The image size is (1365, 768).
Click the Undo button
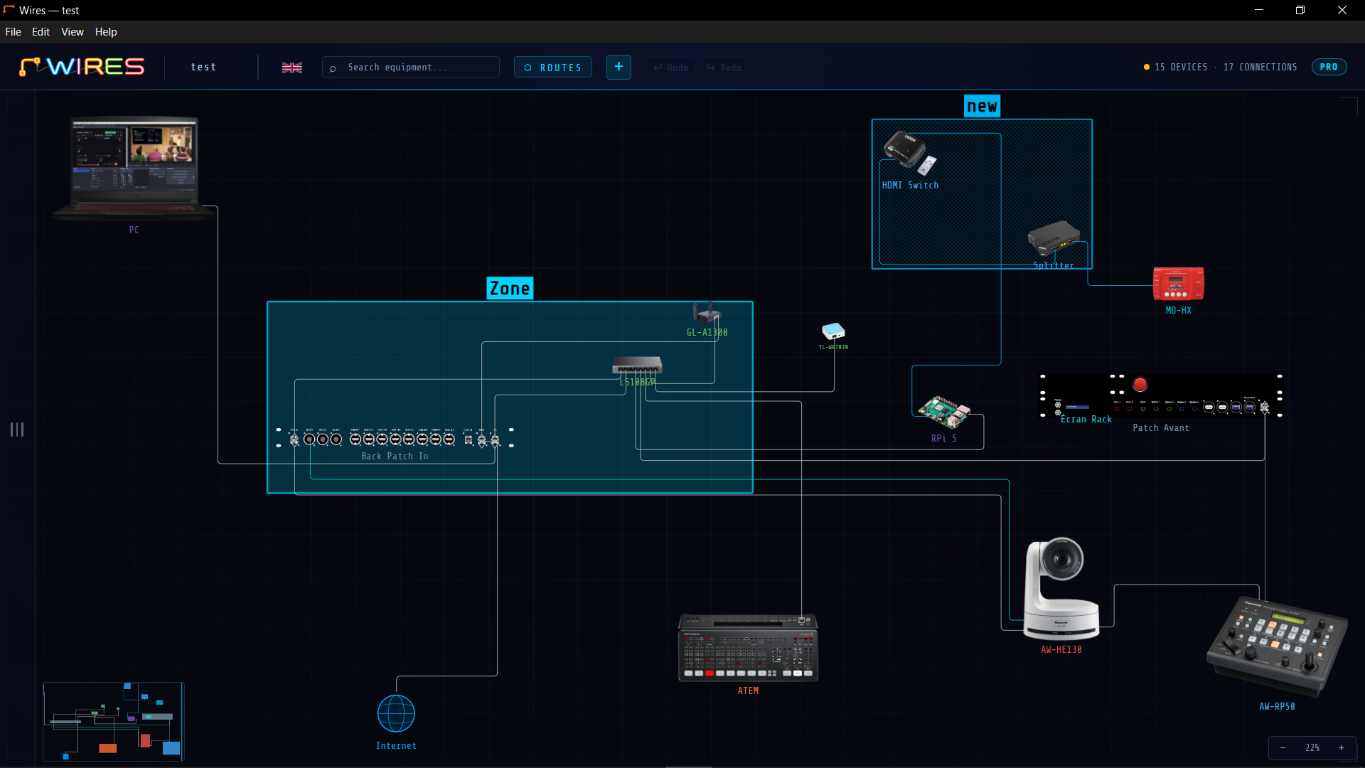670,68
